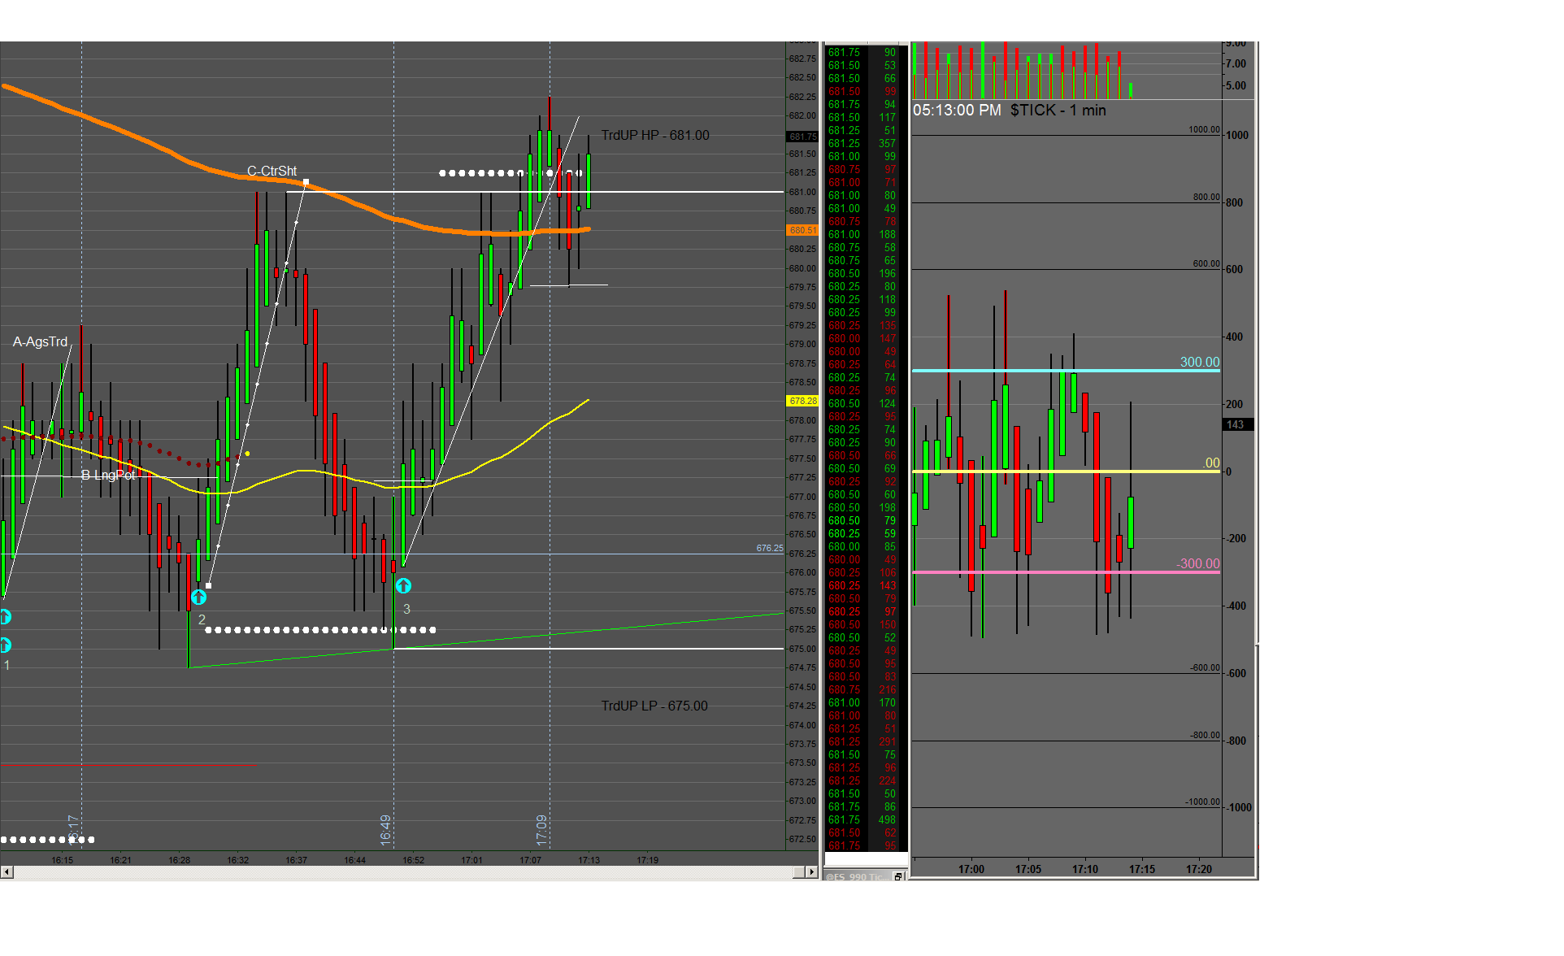Viewport: 1564px width, 956px height.
Task: Click the 17:09 vertical time marker label
Action: (x=541, y=830)
